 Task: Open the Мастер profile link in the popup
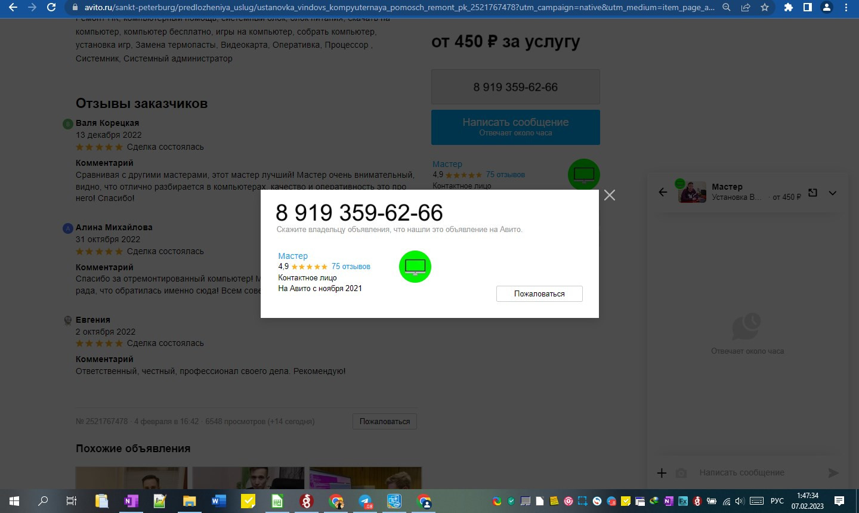(x=293, y=256)
